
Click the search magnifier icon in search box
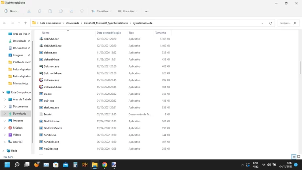tap(295, 23)
